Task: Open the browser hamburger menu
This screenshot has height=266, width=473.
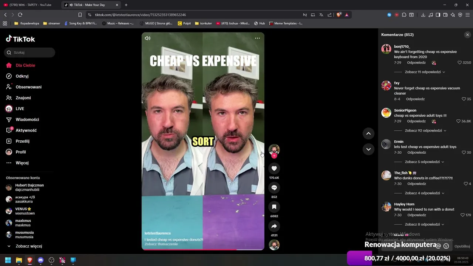Action: tap(467, 15)
